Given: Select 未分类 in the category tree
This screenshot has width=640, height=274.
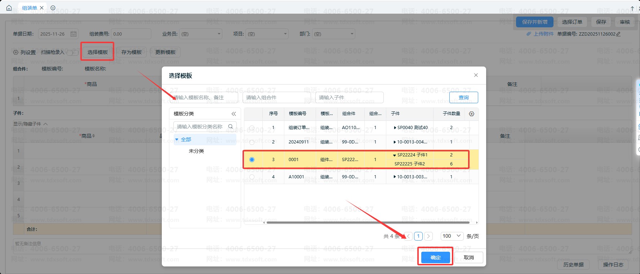Looking at the screenshot, I should click(196, 151).
